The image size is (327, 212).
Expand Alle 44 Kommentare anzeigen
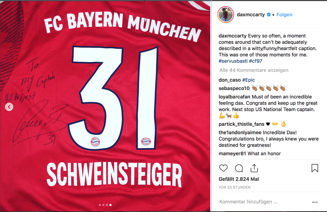point(254,70)
